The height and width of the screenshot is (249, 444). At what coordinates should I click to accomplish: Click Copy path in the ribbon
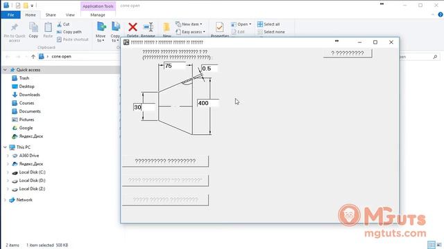coord(69,32)
